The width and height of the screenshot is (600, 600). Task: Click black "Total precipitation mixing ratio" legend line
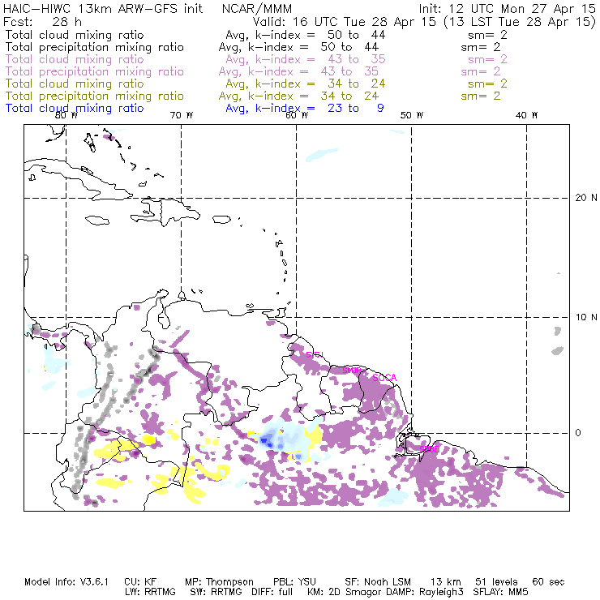[x=95, y=48]
